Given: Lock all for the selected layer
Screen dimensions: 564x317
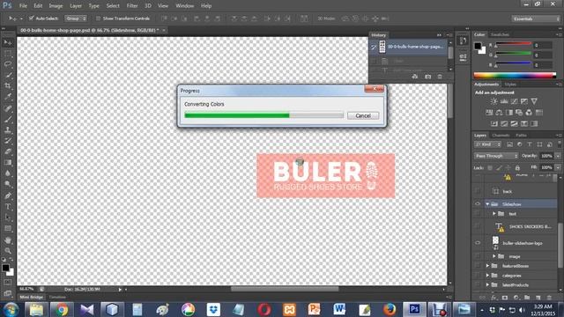Looking at the screenshot, I should pyautogui.click(x=517, y=168).
